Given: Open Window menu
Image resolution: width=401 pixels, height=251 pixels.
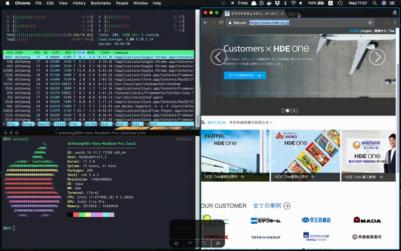Looking at the screenshot, I should pyautogui.click(x=140, y=3).
